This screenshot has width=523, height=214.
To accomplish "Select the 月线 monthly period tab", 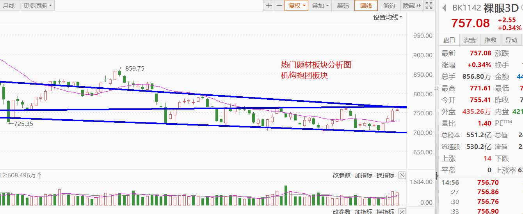I will pyautogui.click(x=9, y=5).
